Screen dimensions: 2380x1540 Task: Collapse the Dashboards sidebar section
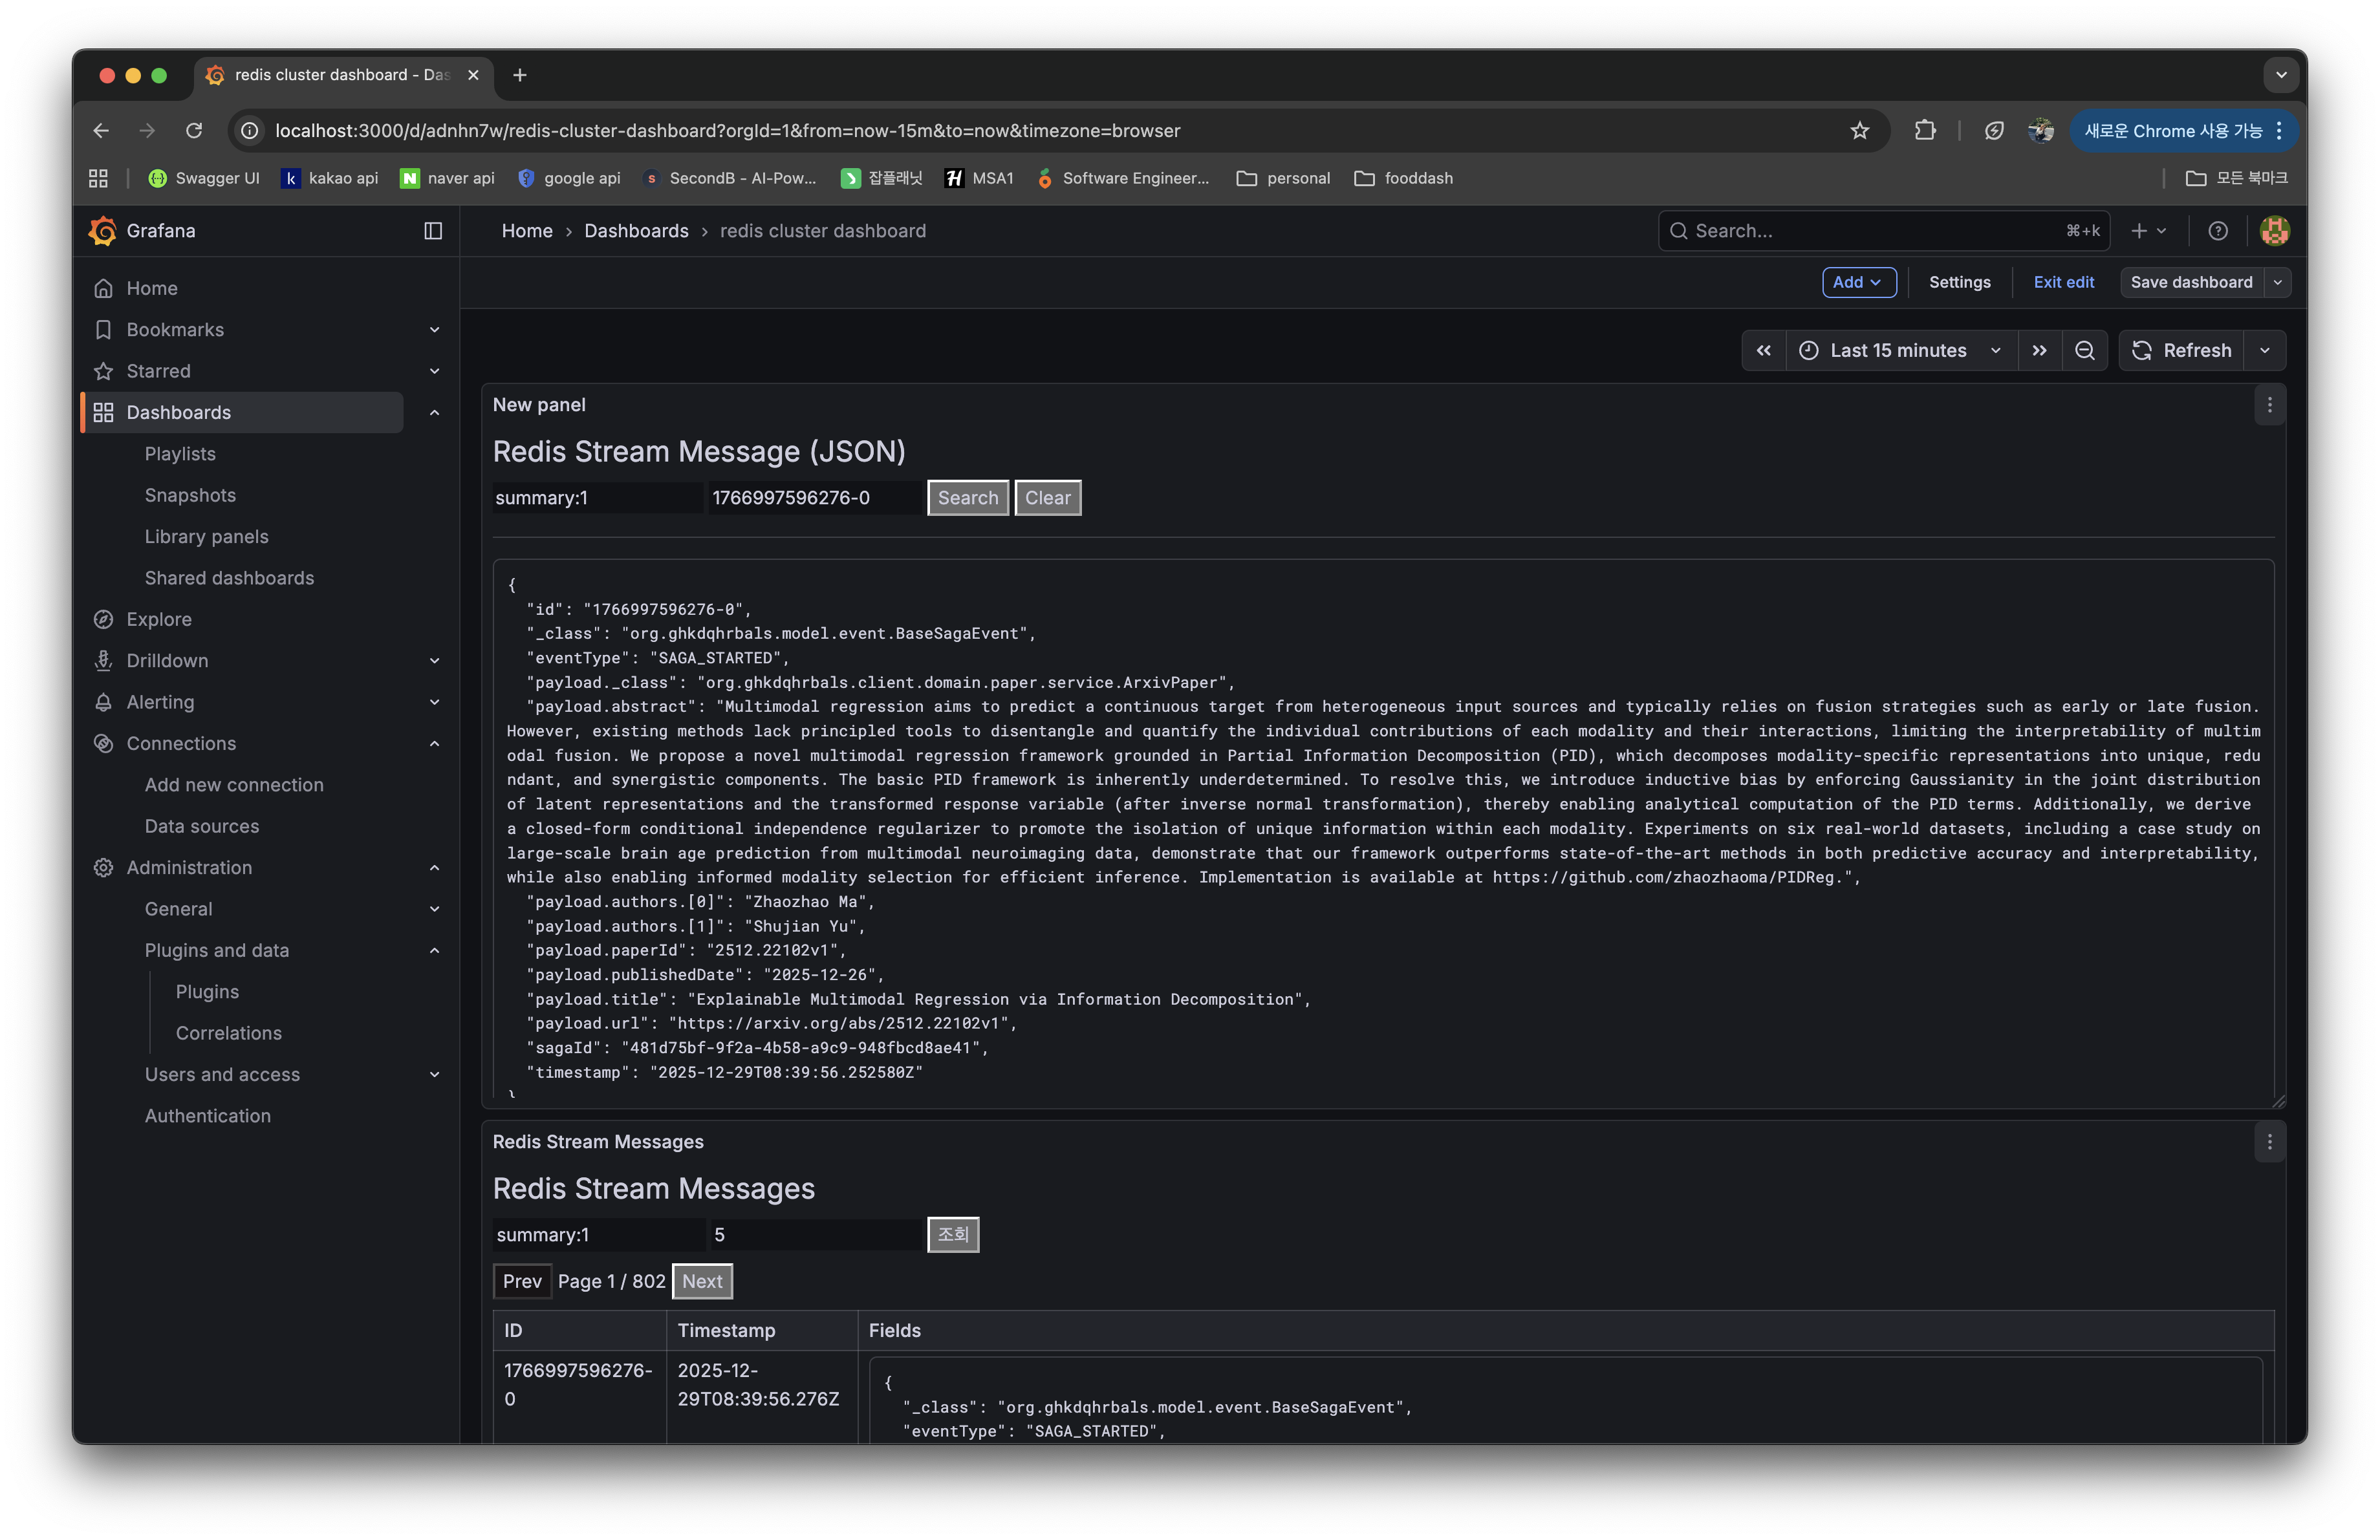pyautogui.click(x=434, y=412)
